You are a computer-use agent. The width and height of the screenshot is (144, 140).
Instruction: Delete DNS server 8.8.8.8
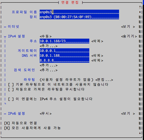point(97,60)
